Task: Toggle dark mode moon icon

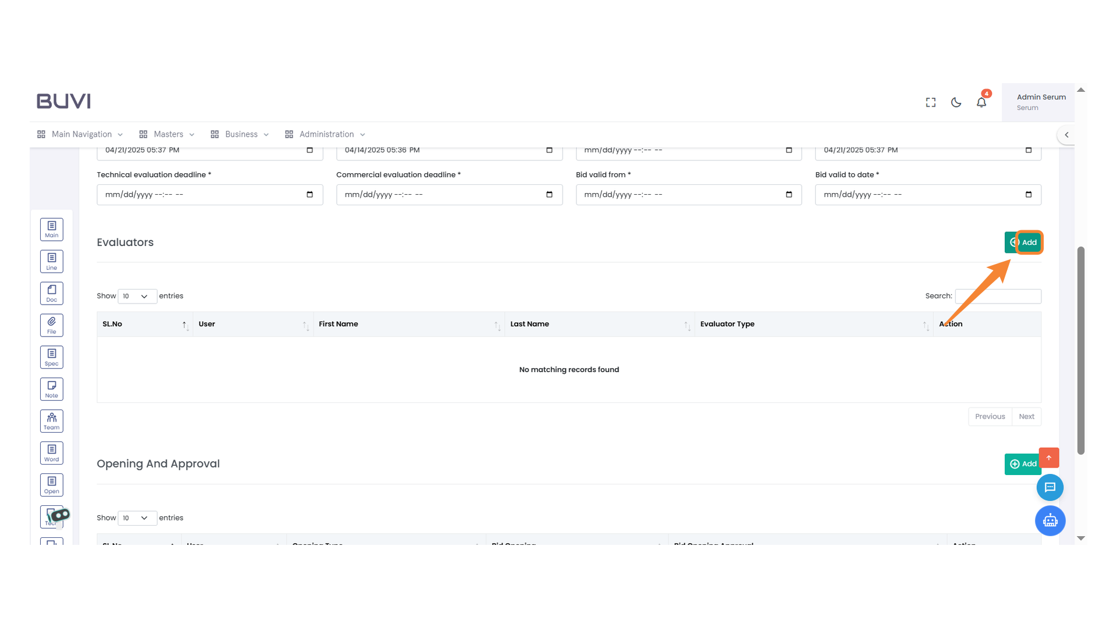Action: coord(956,102)
